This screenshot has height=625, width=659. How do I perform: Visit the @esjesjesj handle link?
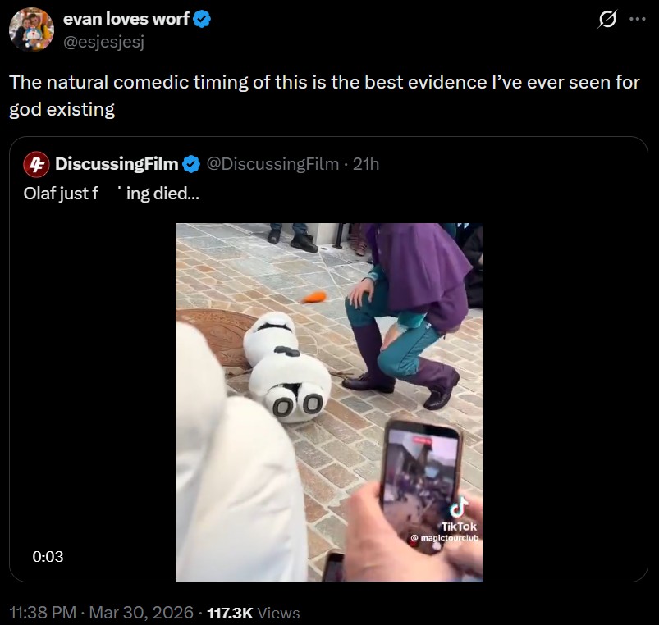[x=103, y=42]
